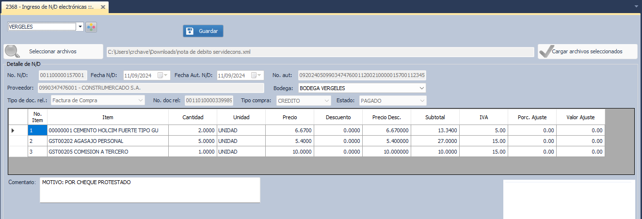Viewport: 642px width, 219px height.
Task: Click the Subtotal column header
Action: click(x=435, y=117)
